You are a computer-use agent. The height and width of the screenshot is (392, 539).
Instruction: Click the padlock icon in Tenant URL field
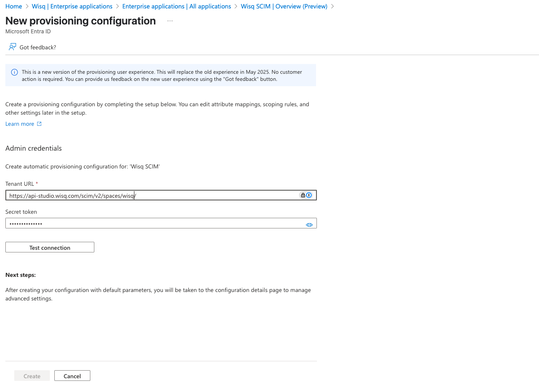coord(303,195)
